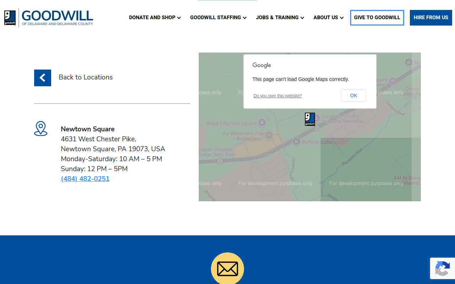
Task: Click the Goodwill marker on the map
Action: click(x=310, y=119)
